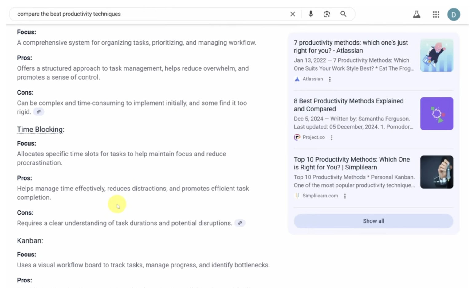Click the Atlassian article thumbnail
Screen dimensions: 472x288
coord(436,55)
